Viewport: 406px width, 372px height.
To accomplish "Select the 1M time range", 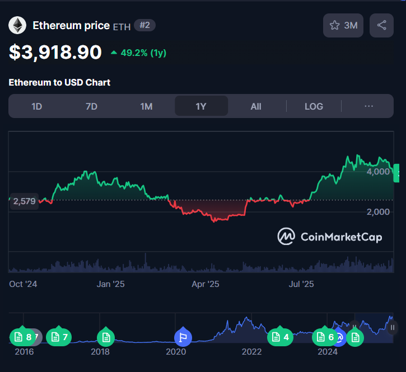I will pos(146,106).
